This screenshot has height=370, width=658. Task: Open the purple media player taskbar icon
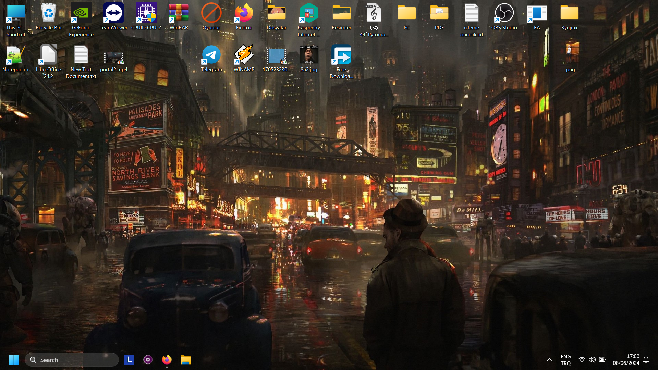[x=148, y=360]
